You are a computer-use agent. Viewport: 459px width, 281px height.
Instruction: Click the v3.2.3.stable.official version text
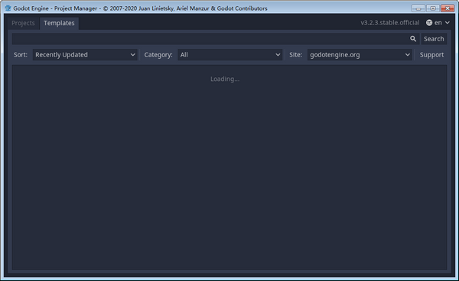[x=390, y=23]
